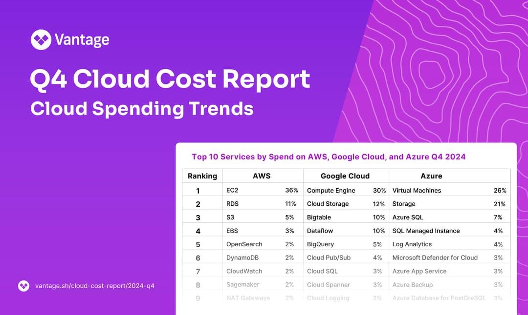Click the DynamoDB entry in row 6
Viewport: 528px width, 315px height.
click(x=242, y=257)
